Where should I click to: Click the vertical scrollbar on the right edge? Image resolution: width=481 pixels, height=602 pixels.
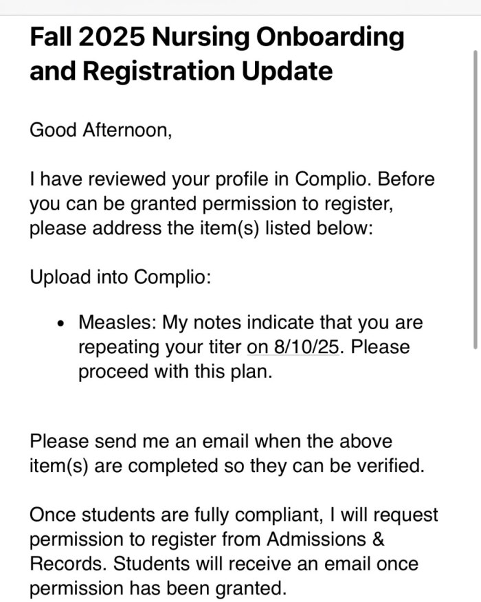click(x=475, y=199)
